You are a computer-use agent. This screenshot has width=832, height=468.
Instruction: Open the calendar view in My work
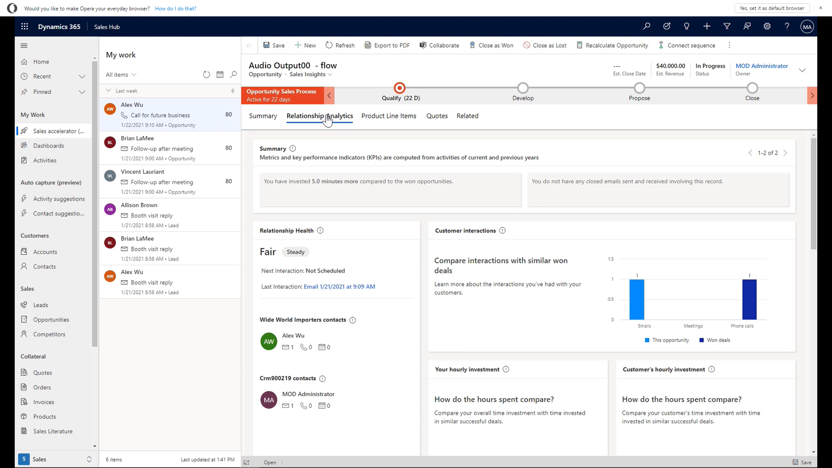220,75
